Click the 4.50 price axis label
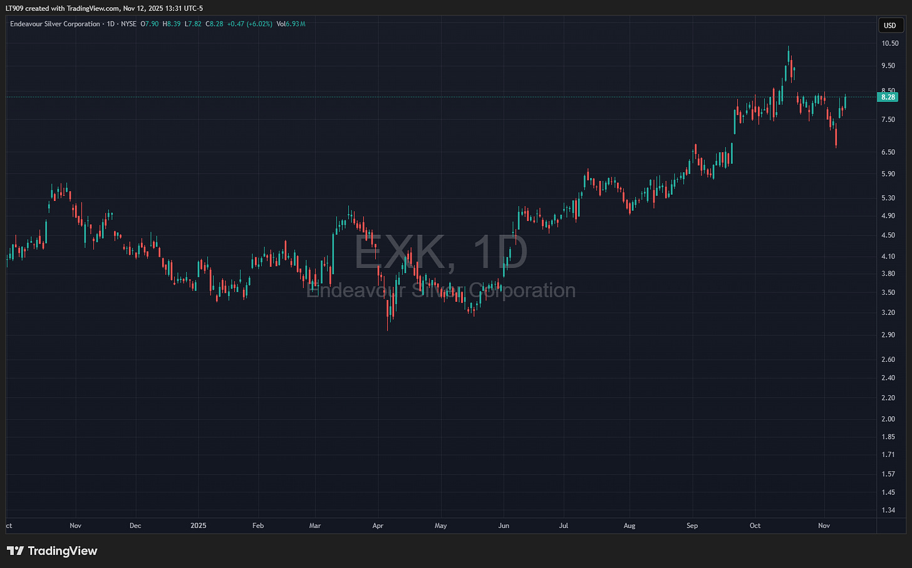This screenshot has height=568, width=912. (888, 235)
